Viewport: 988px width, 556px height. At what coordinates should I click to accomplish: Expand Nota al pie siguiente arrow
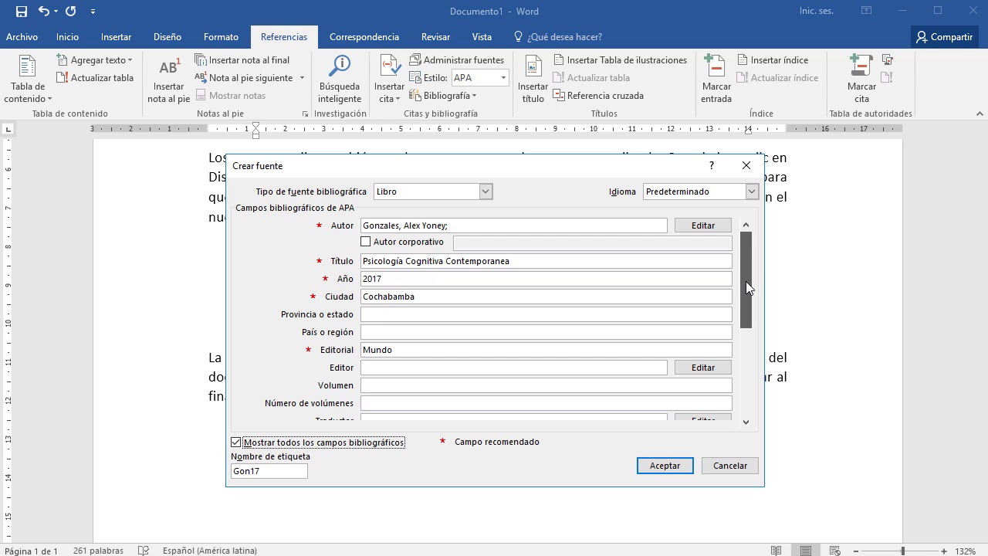pyautogui.click(x=302, y=78)
